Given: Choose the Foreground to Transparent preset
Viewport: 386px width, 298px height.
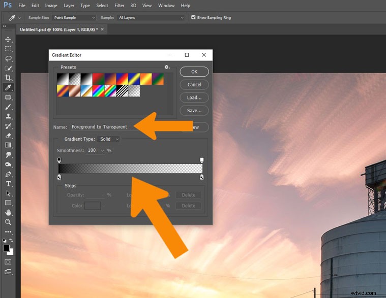Looking at the screenshot, I should coord(75,79).
